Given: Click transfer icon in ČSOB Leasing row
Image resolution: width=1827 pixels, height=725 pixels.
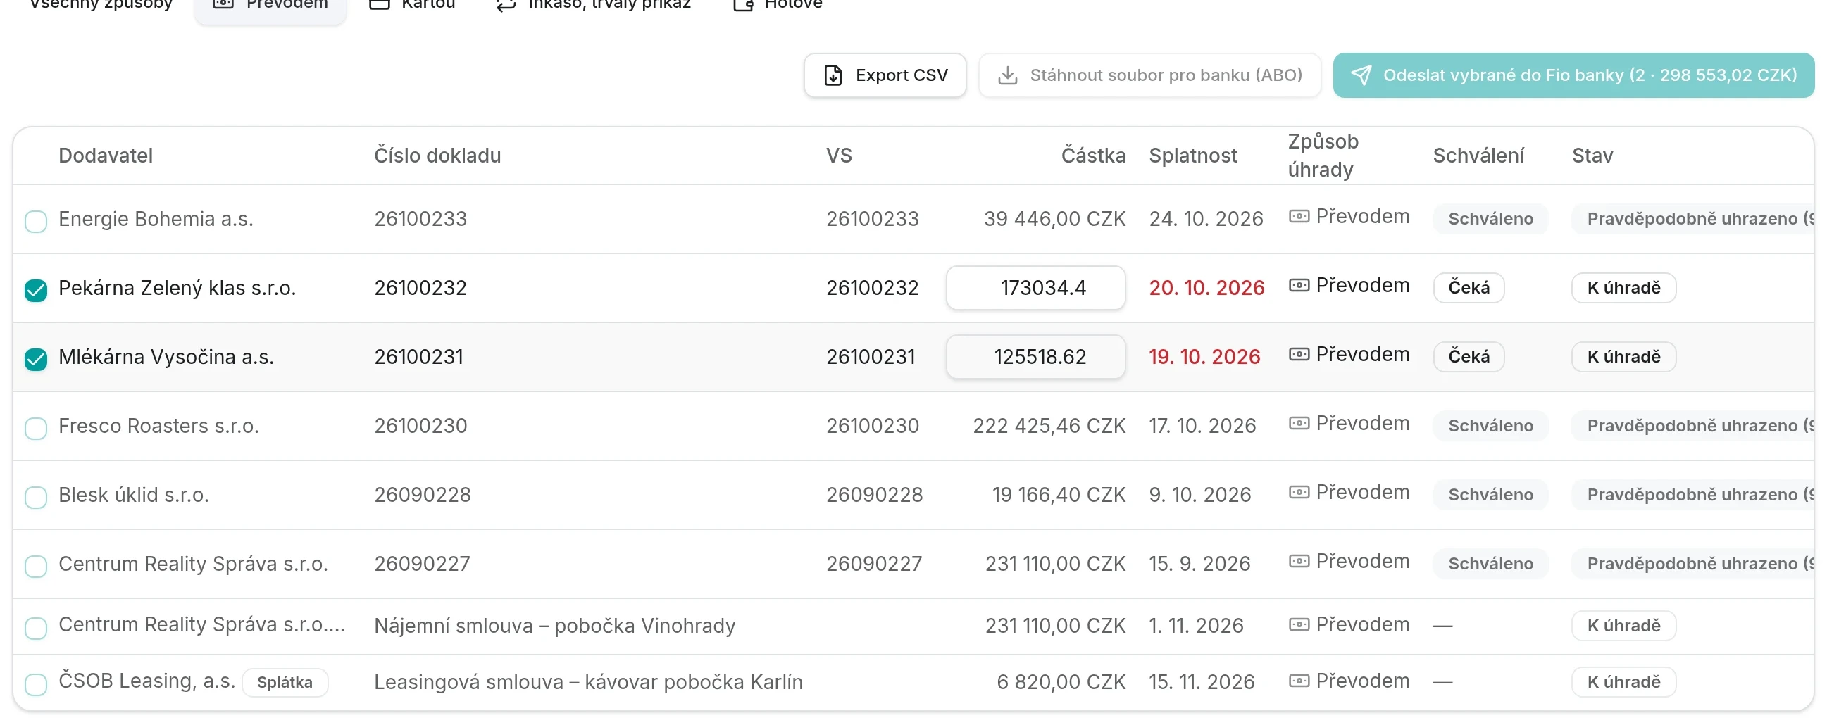Looking at the screenshot, I should click(1299, 681).
